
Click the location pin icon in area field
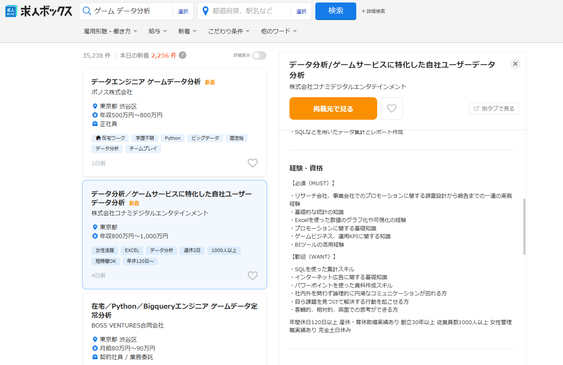205,11
